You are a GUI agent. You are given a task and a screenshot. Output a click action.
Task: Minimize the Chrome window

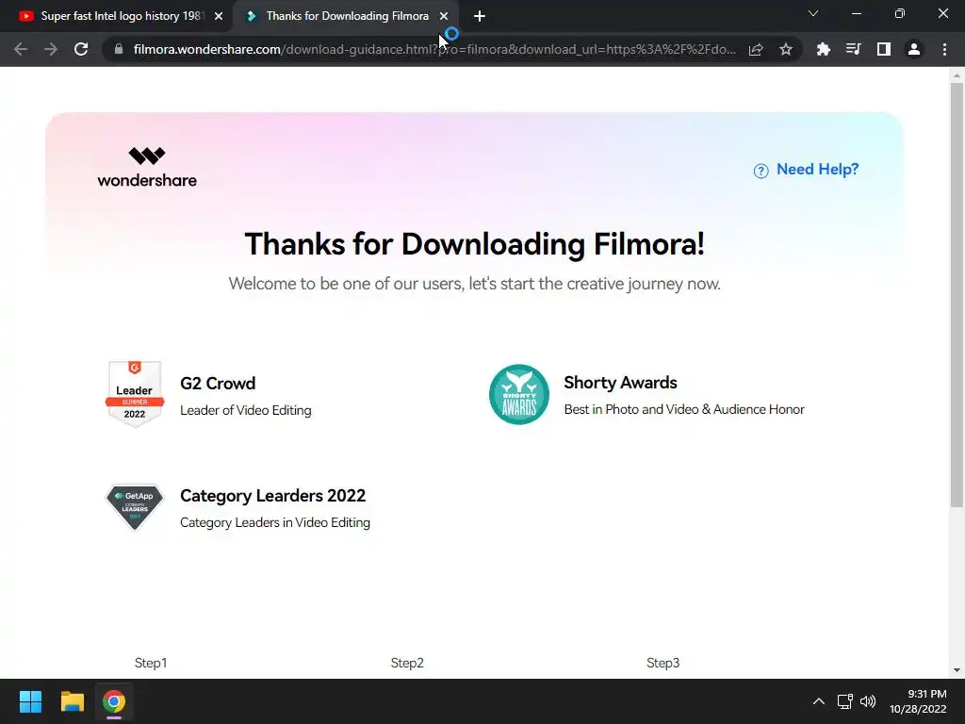tap(856, 13)
